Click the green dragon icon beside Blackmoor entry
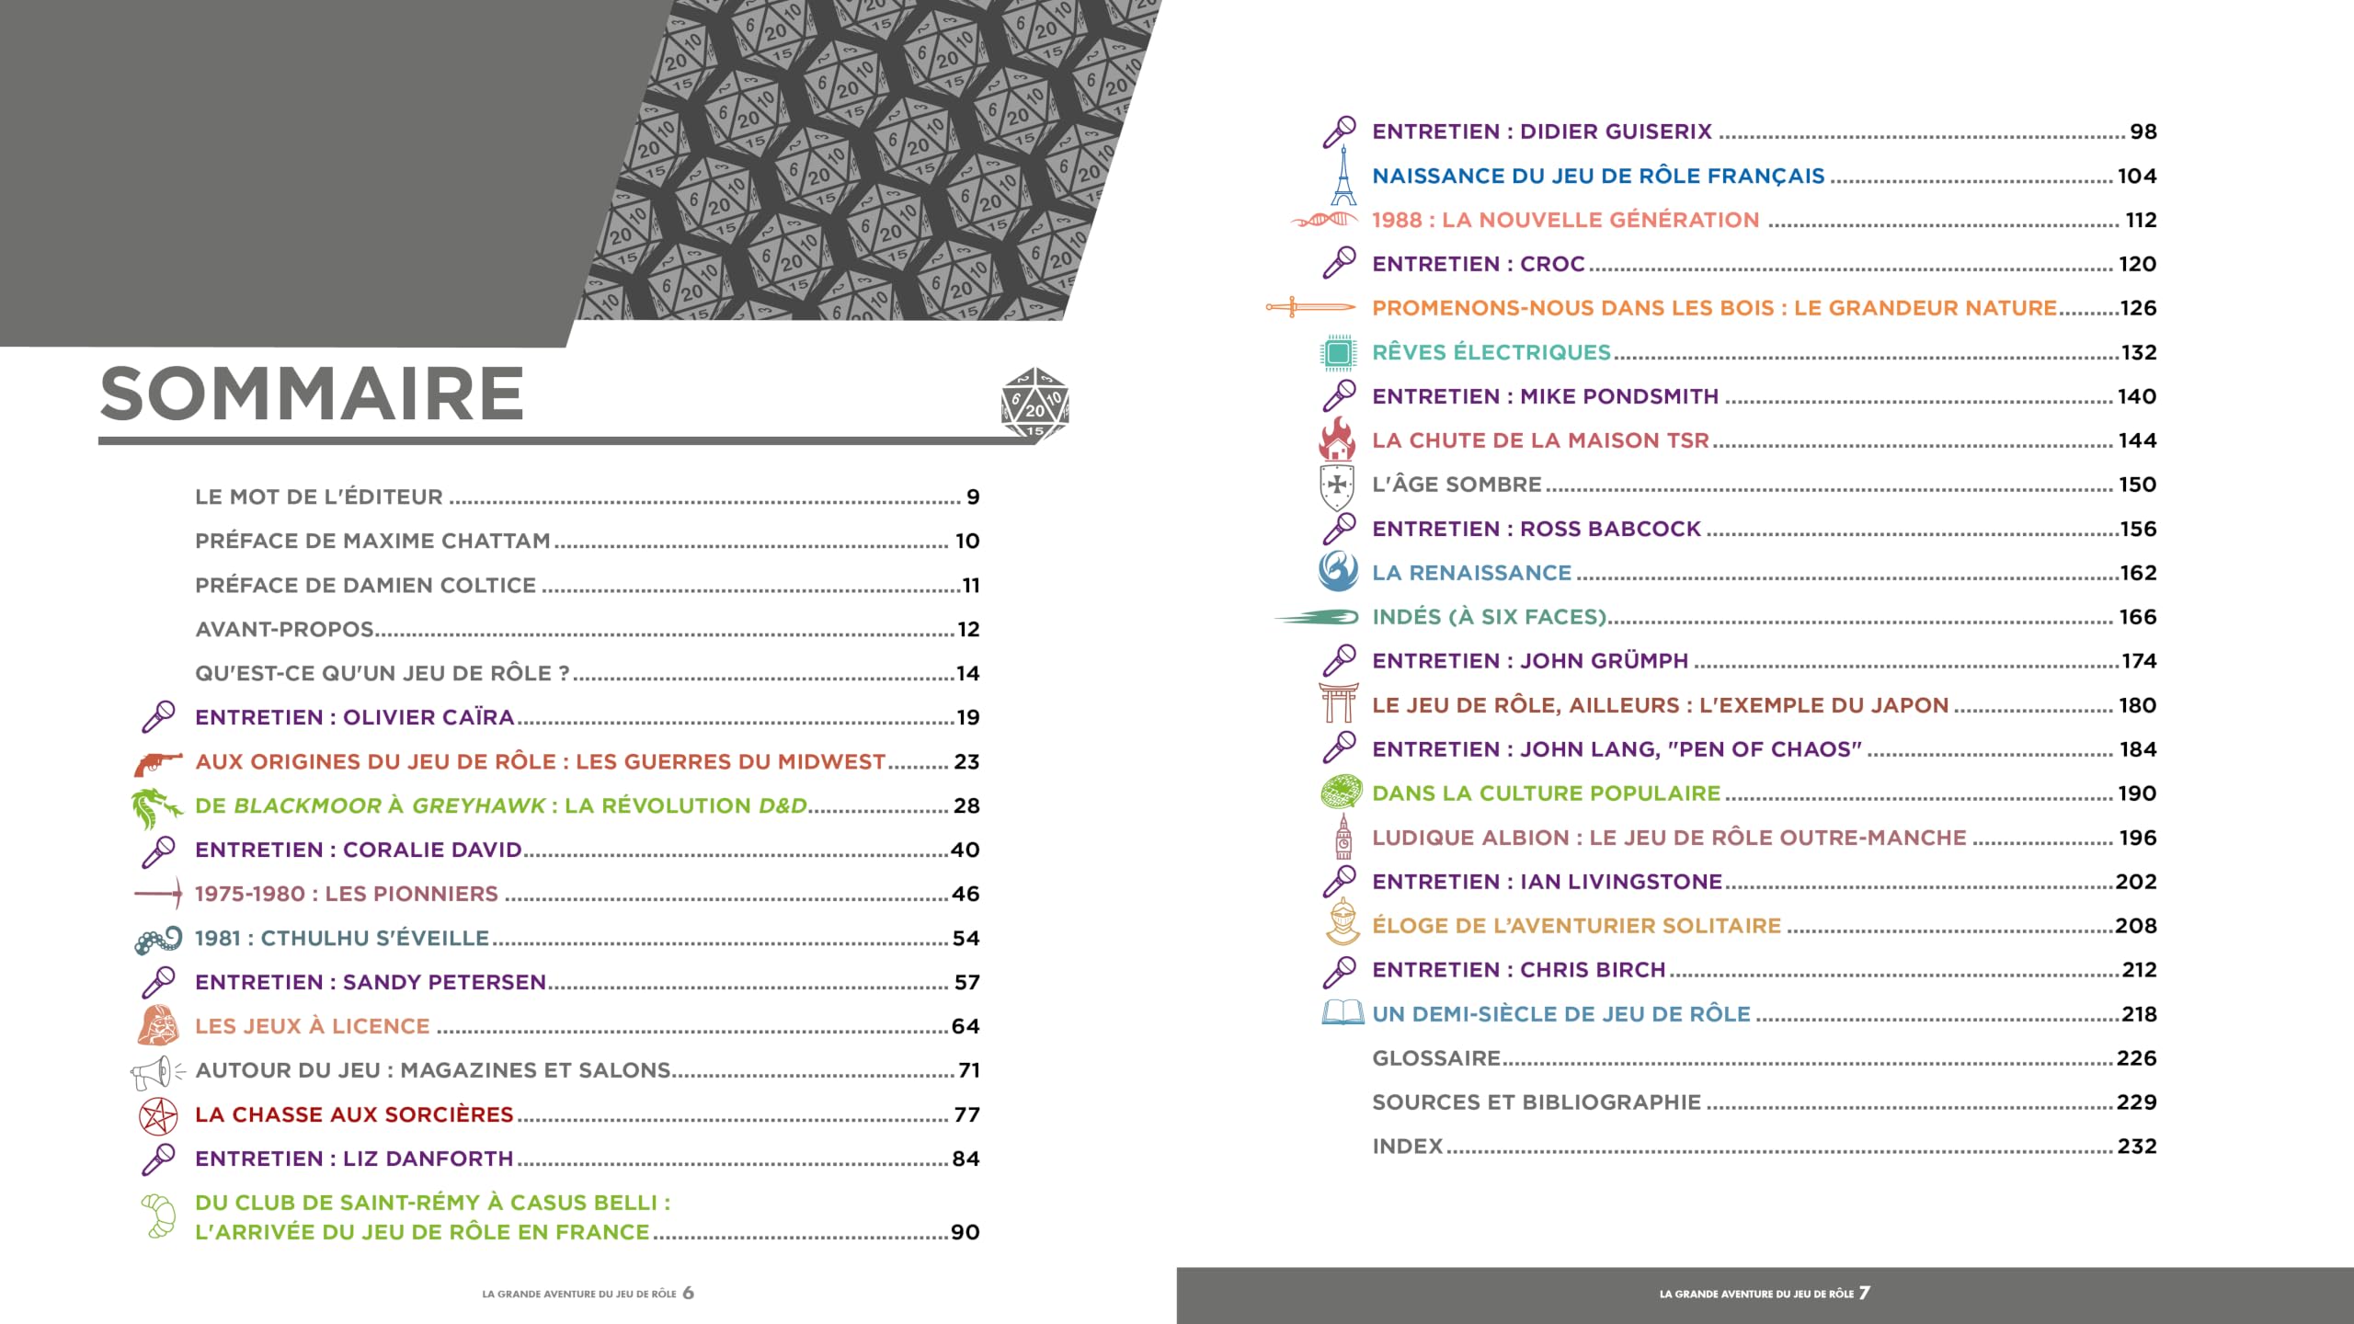The width and height of the screenshot is (2354, 1324). pyautogui.click(x=156, y=807)
